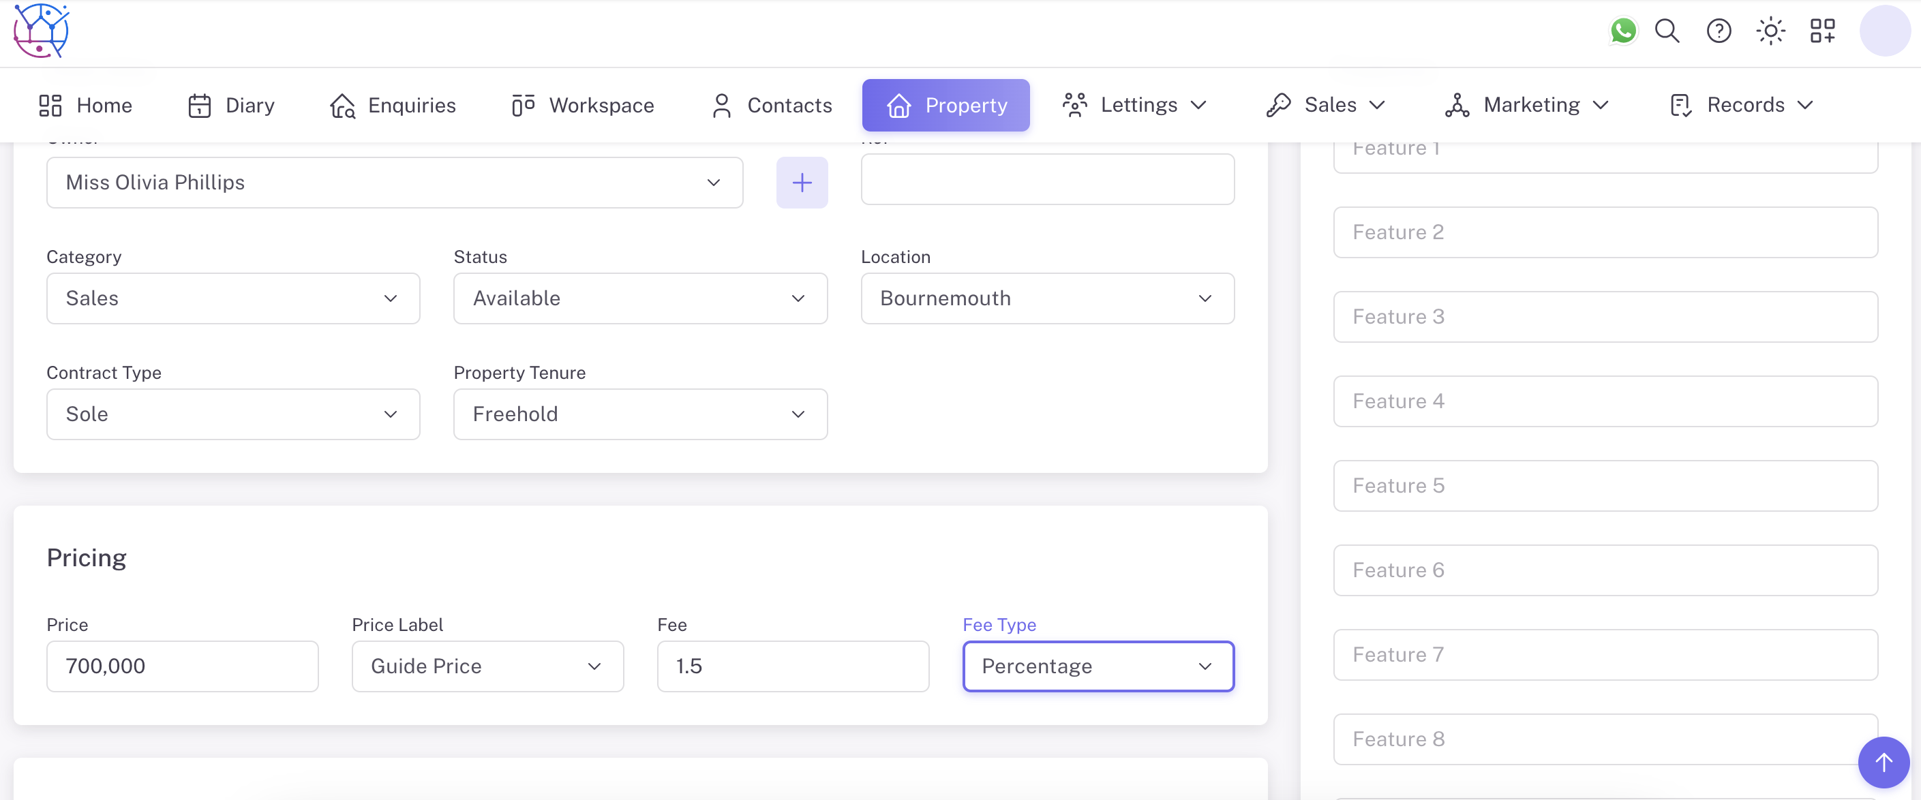Open the Location Bournemouth dropdown
Screen dimensions: 1921x800
[1047, 298]
